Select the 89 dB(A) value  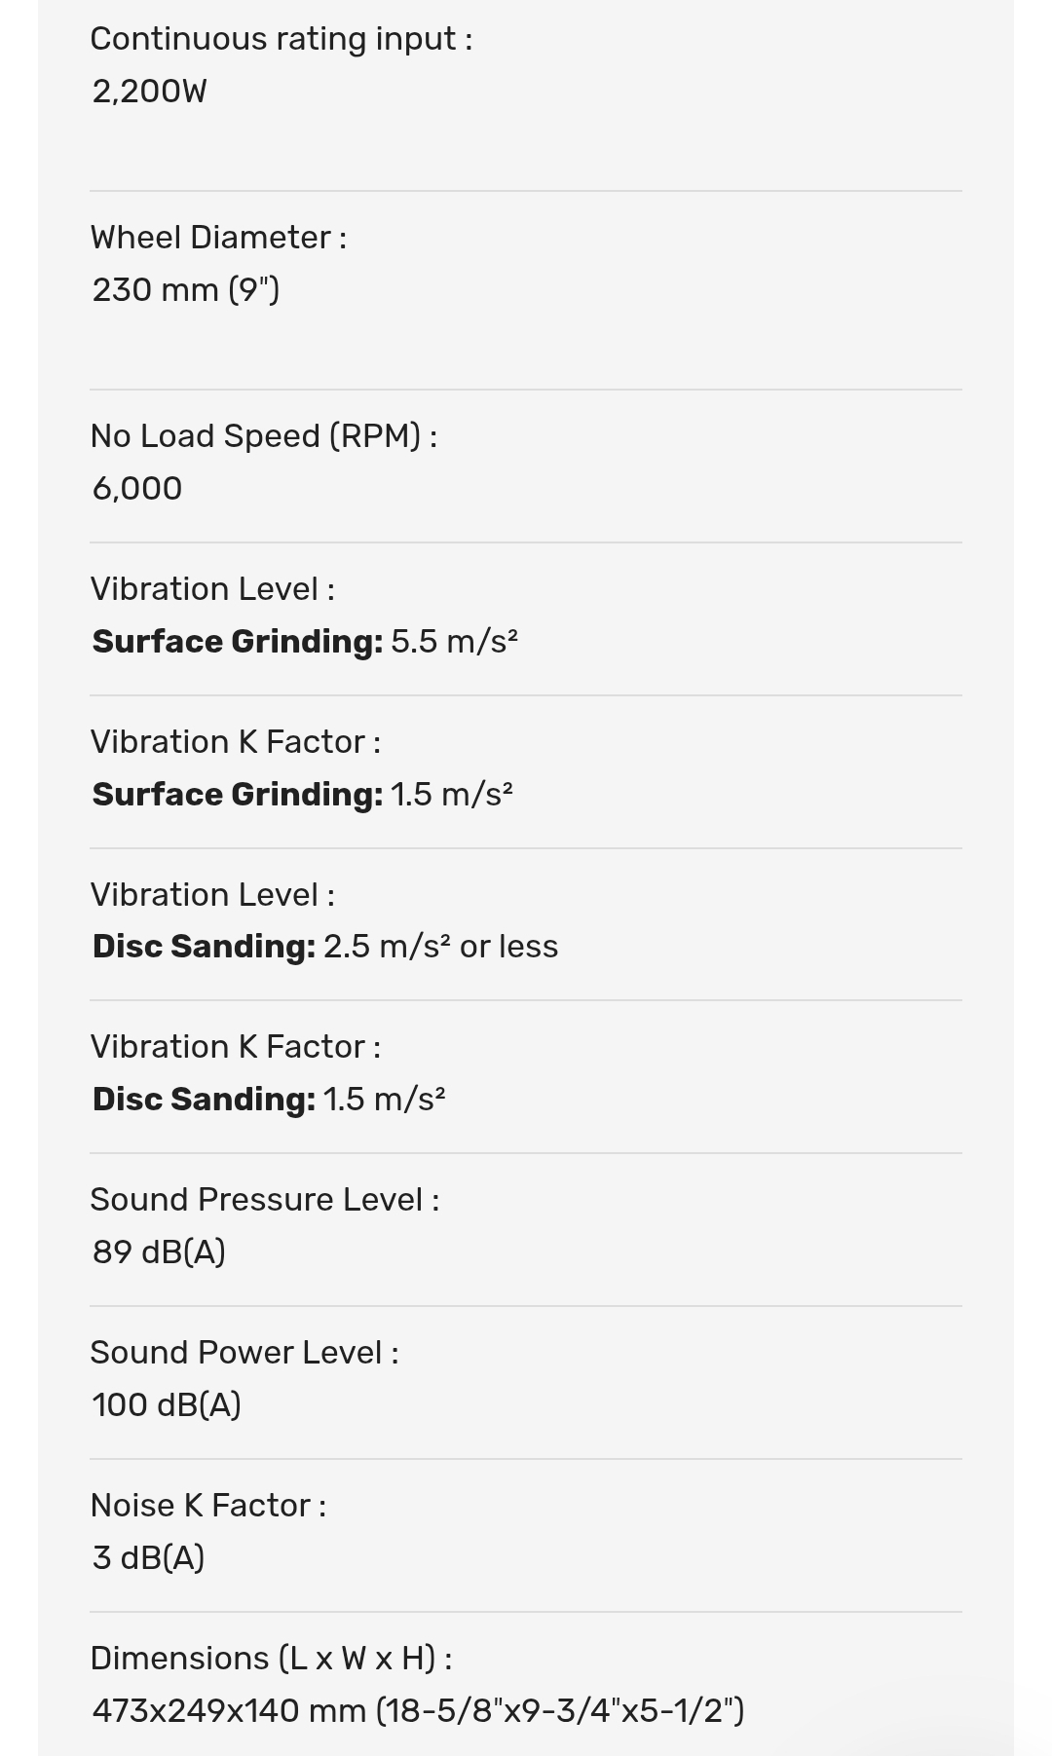[159, 1252]
